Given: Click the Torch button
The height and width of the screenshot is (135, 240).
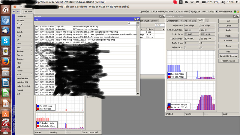Looking at the screenshot, I should point(228,46).
